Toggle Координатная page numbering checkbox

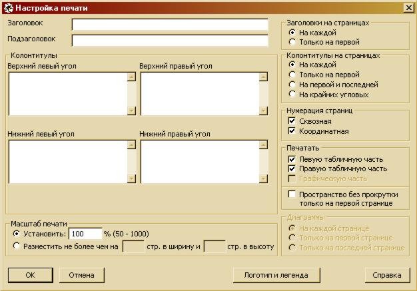coord(292,131)
